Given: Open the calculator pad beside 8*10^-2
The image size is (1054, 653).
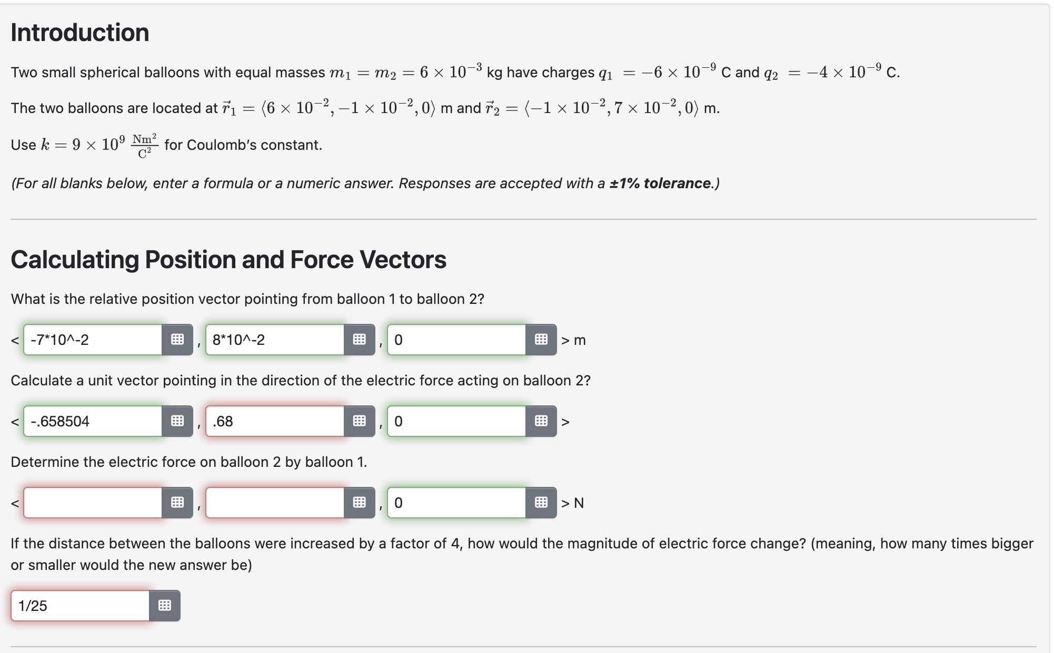Looking at the screenshot, I should click(x=359, y=340).
